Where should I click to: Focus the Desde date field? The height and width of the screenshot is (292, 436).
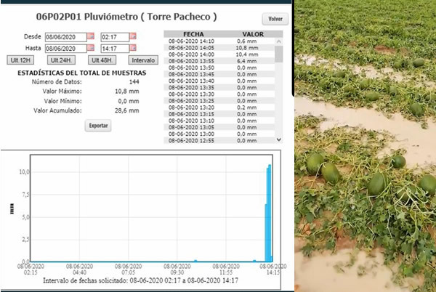pyautogui.click(x=65, y=36)
